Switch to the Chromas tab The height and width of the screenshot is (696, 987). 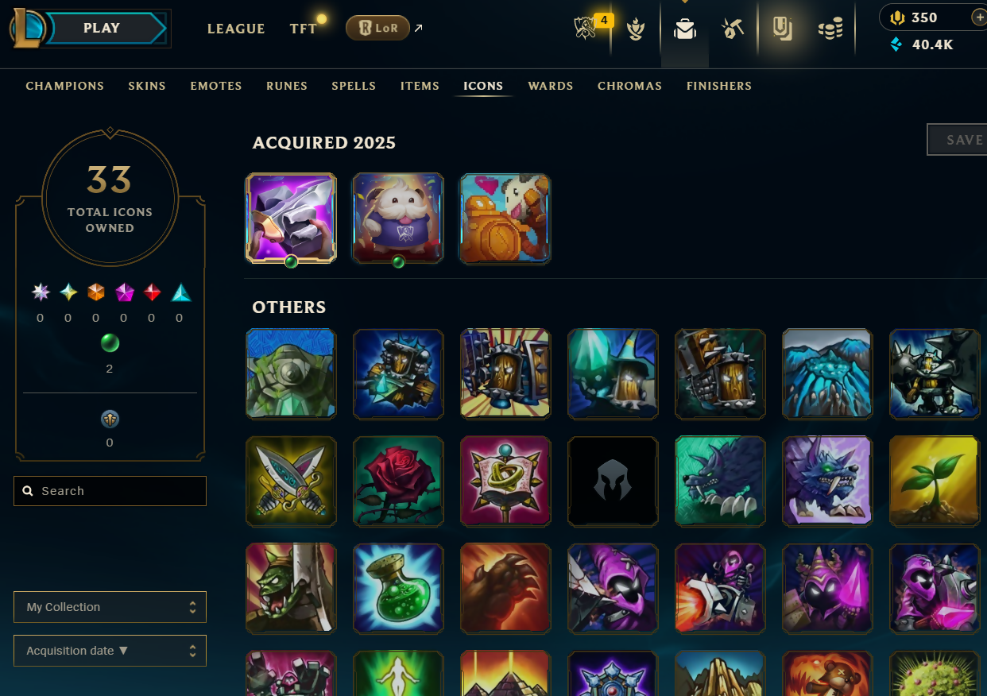click(x=629, y=86)
